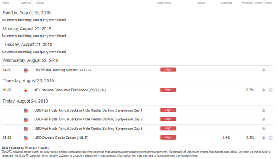The width and height of the screenshot is (277, 159).
Task: Click High importance badge on FOMC Minutes row
Action: (168, 70)
